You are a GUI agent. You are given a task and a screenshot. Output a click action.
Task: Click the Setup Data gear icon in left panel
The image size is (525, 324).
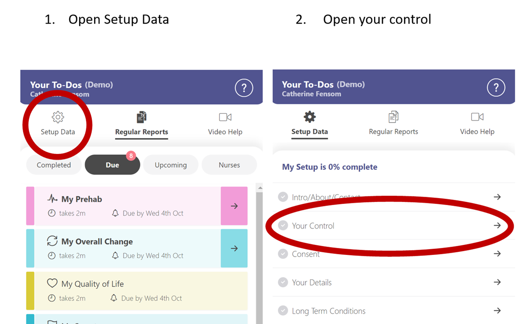click(x=58, y=117)
